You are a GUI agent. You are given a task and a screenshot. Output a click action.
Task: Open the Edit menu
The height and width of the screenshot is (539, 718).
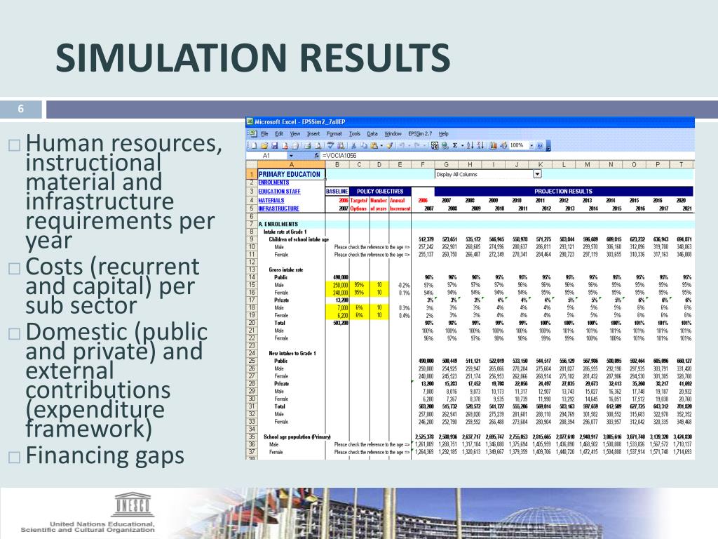click(279, 134)
